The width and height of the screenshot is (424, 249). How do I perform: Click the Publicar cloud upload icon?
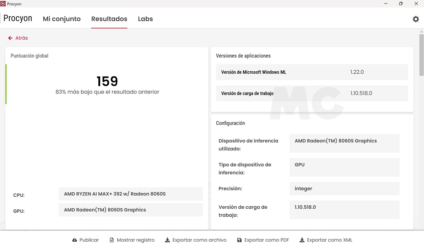[x=75, y=240]
